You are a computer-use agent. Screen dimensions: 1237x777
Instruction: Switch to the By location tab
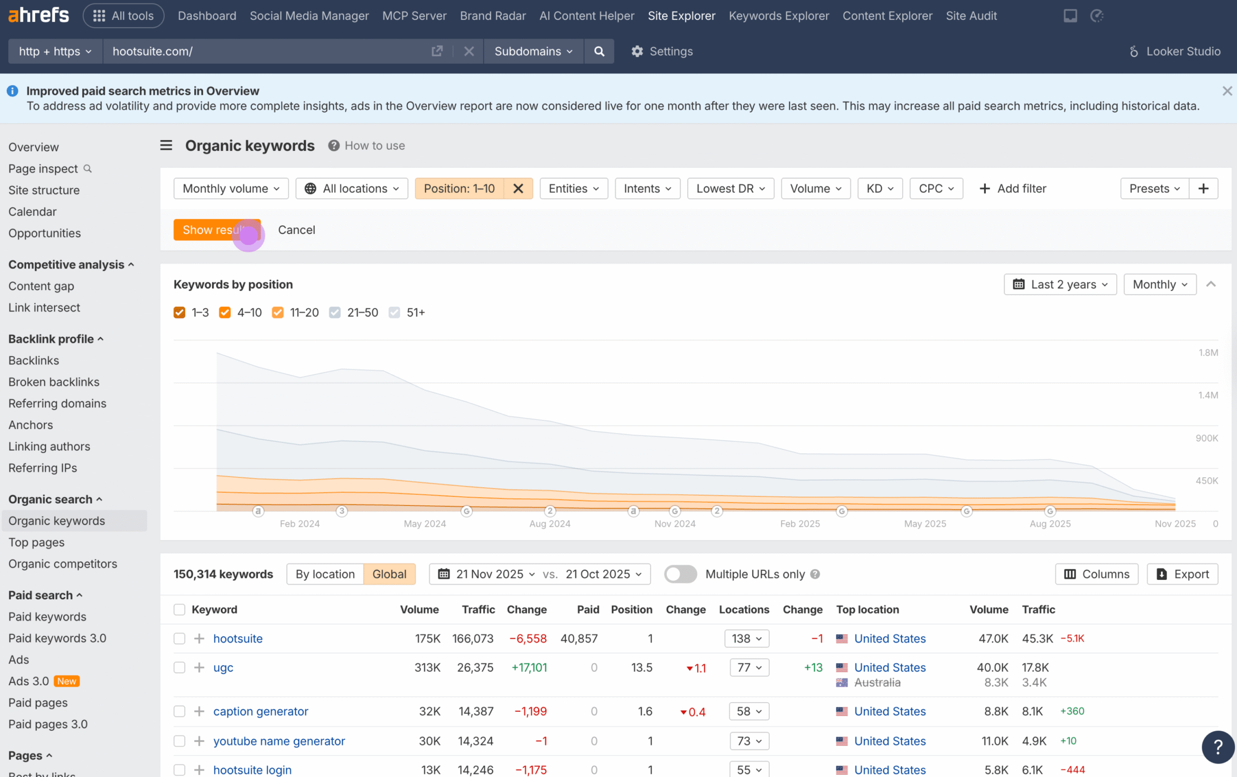tap(325, 574)
